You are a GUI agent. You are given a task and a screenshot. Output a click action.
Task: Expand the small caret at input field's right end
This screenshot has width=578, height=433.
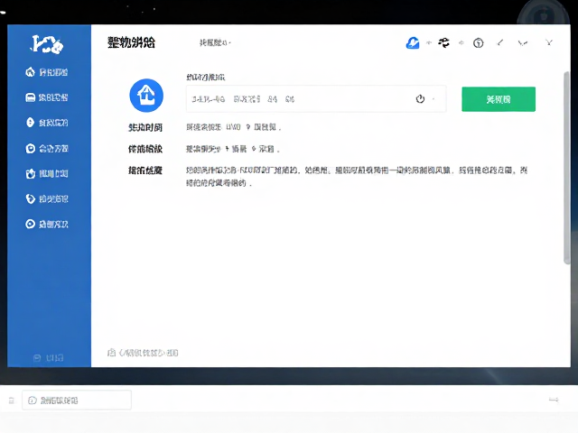pos(433,98)
